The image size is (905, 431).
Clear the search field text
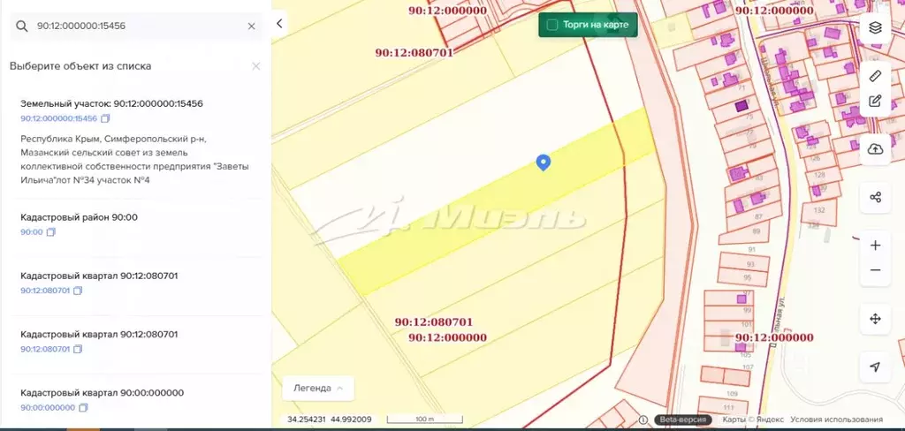coord(251,26)
